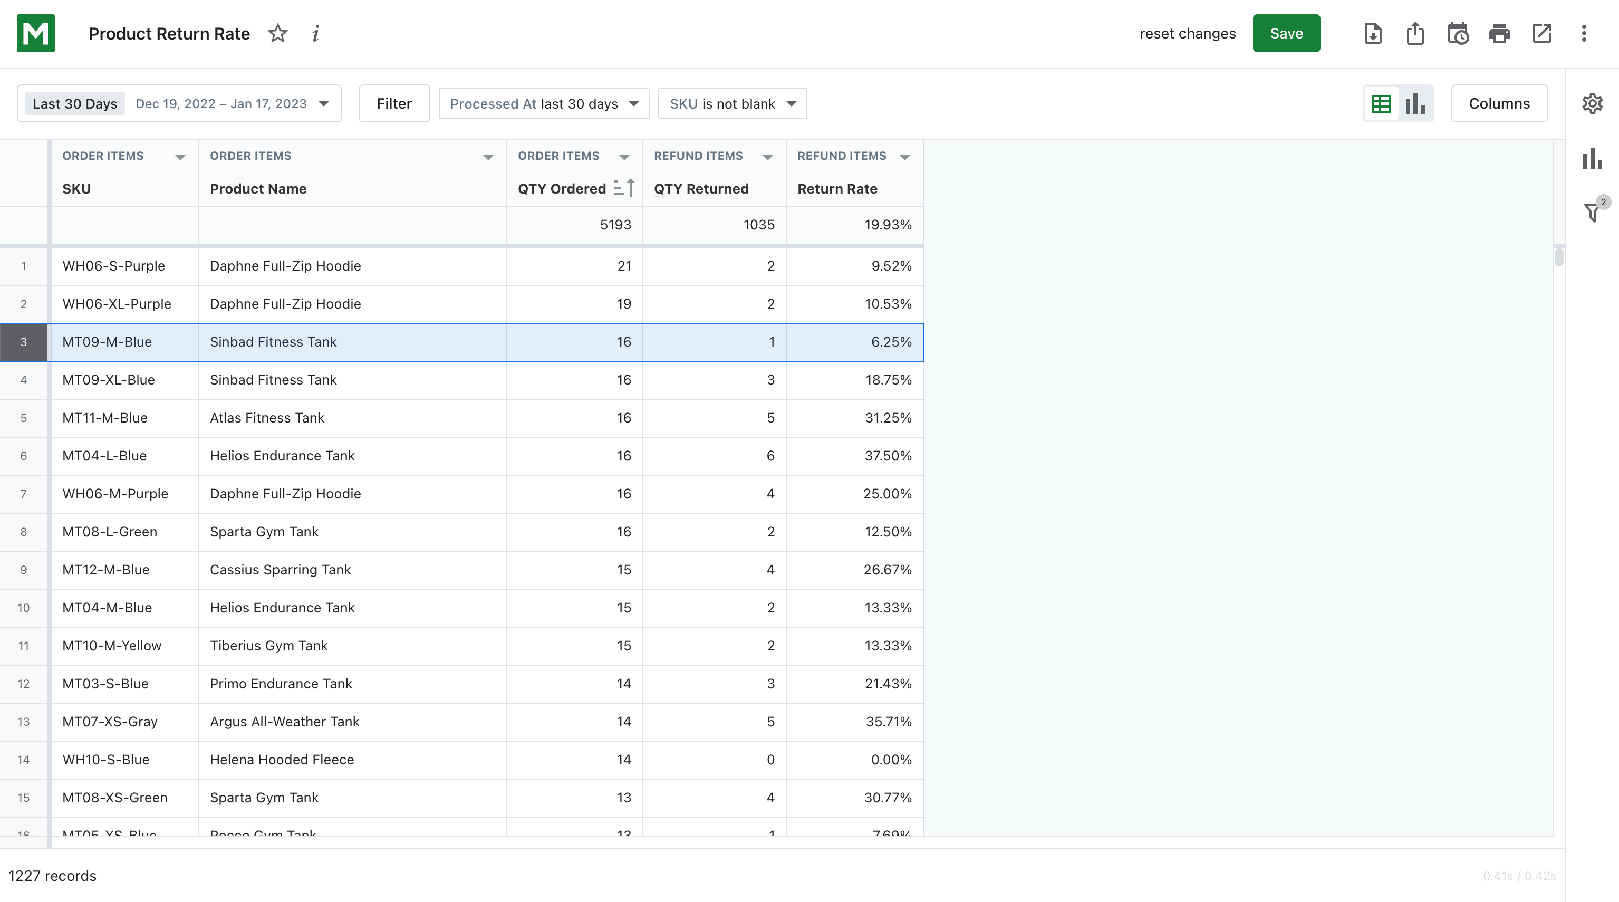Open QTY Returned column dropdown arrow
Screen dimensions: 1619x902
pos(767,157)
